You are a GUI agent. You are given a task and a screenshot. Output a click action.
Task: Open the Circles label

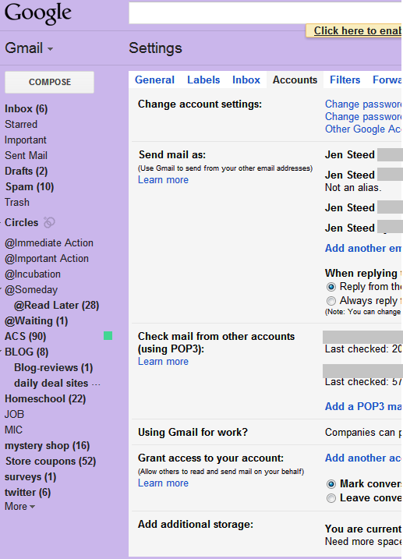(x=21, y=222)
